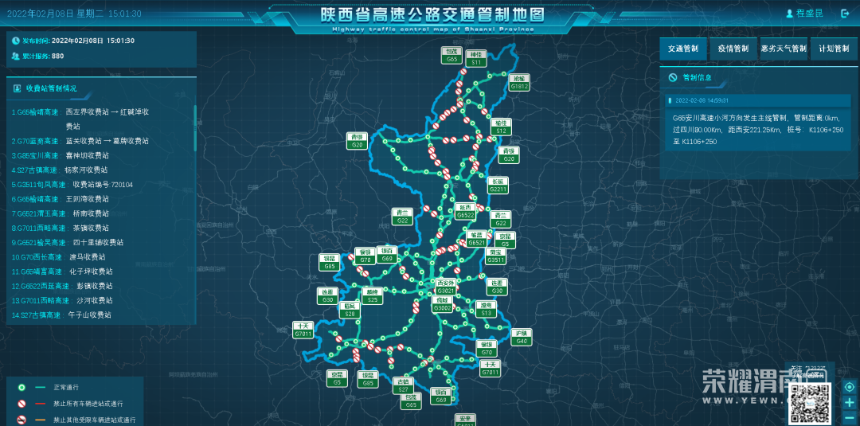Select the 长延 G2211 highway marker
The height and width of the screenshot is (426, 860).
[x=498, y=186]
